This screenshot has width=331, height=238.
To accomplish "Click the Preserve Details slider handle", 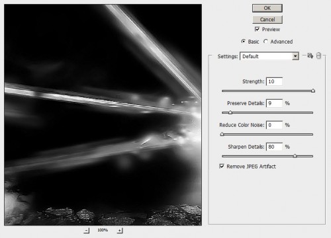I will tap(230, 112).
